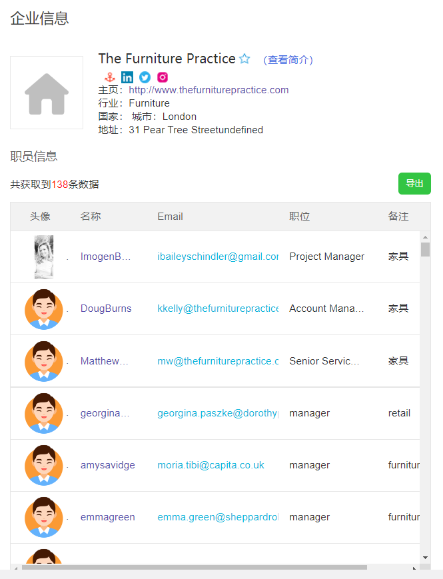
Task: Click mw@thefurniturepractice email address
Action: (218, 360)
